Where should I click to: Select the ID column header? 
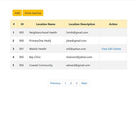tap(22, 24)
